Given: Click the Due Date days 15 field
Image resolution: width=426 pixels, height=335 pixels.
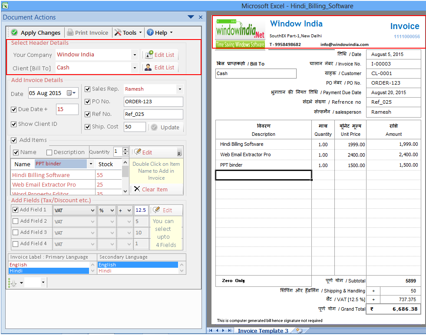Looking at the screenshot, I should pyautogui.click(x=67, y=109).
